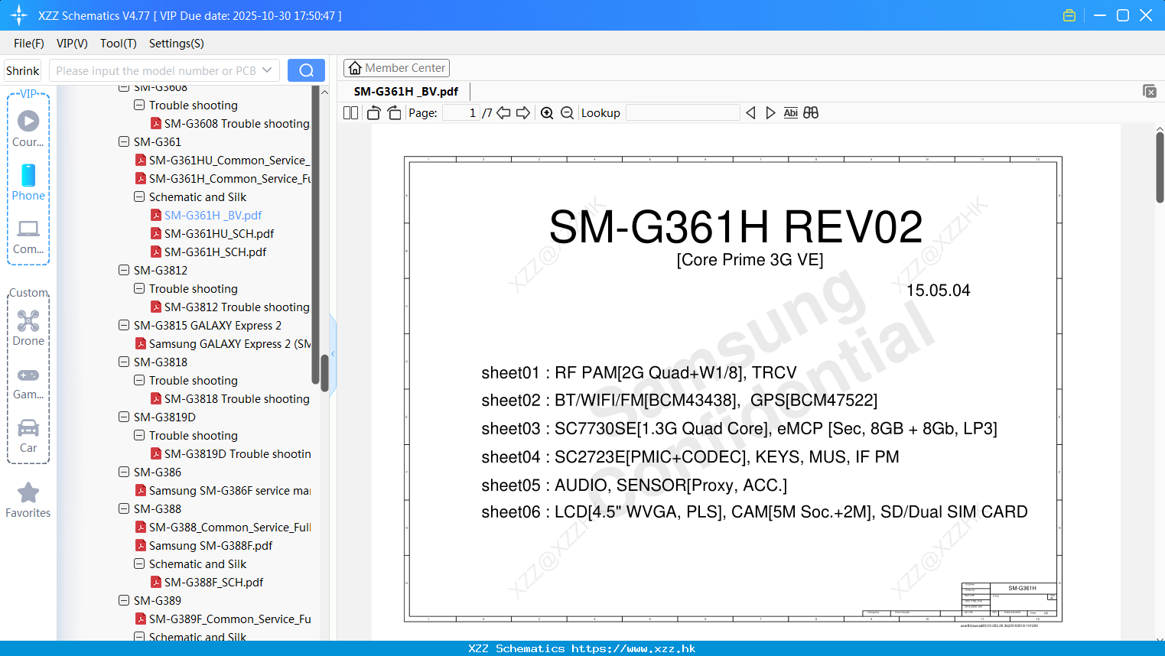This screenshot has height=656, width=1165.
Task: Go to the next PDF page arrow
Action: click(523, 113)
